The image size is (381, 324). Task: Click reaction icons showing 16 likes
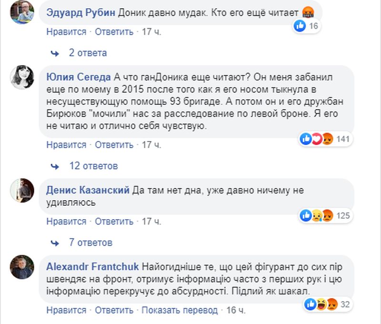tap(306, 27)
